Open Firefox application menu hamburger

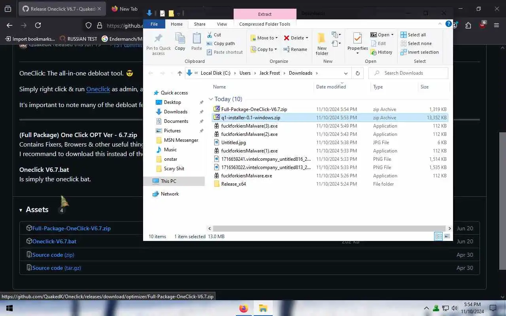coord(497,25)
